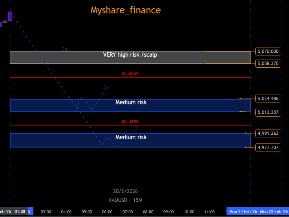The image size is (289, 217).
Task: Select 05:00 on the time axis
Action: [87, 211]
